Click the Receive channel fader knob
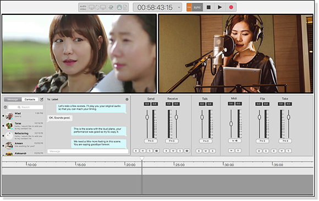 coord(176,117)
